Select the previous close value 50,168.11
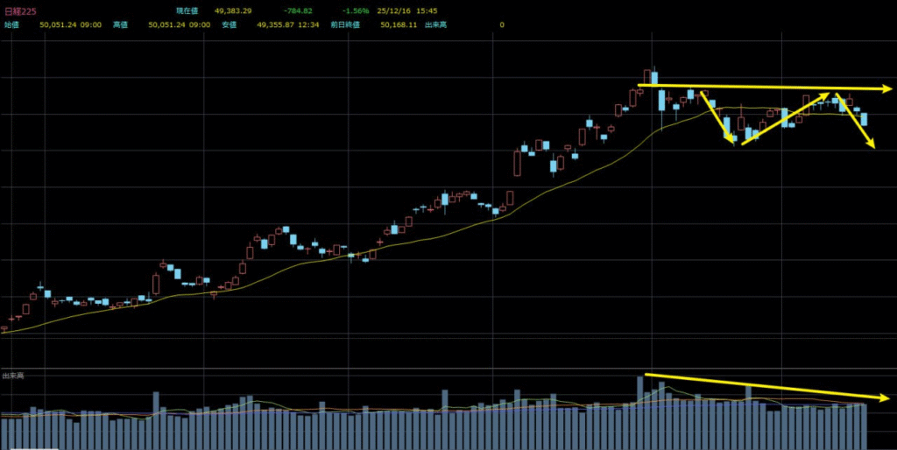 pos(399,25)
